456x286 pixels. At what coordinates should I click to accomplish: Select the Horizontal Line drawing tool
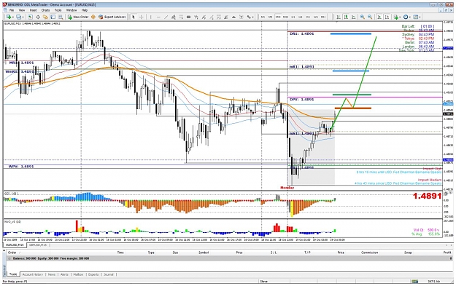158,17
